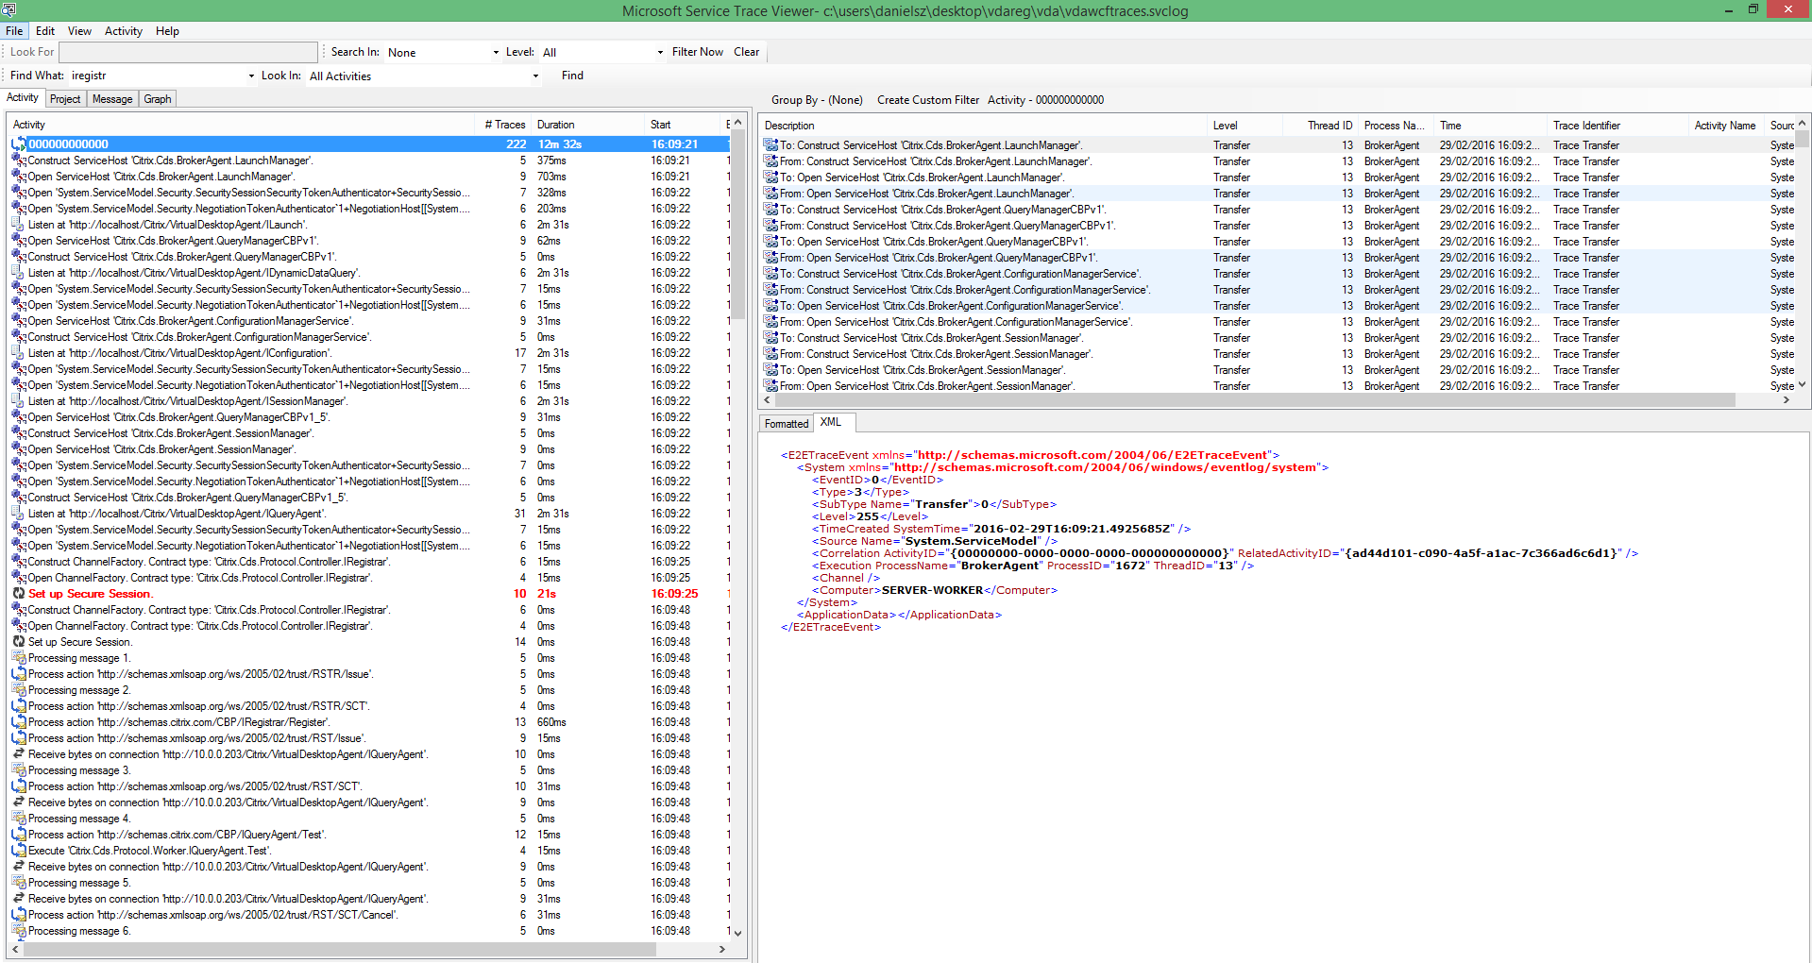Open the Edit menu
1812x963 pixels.
(45, 31)
